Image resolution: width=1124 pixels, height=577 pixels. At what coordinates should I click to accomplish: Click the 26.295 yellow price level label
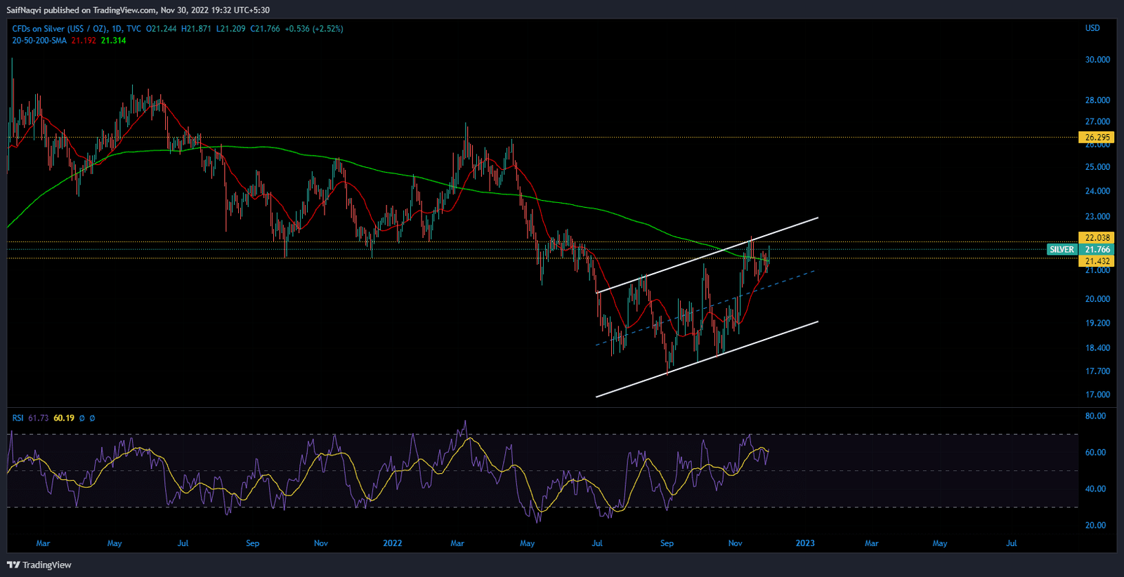[x=1097, y=138]
